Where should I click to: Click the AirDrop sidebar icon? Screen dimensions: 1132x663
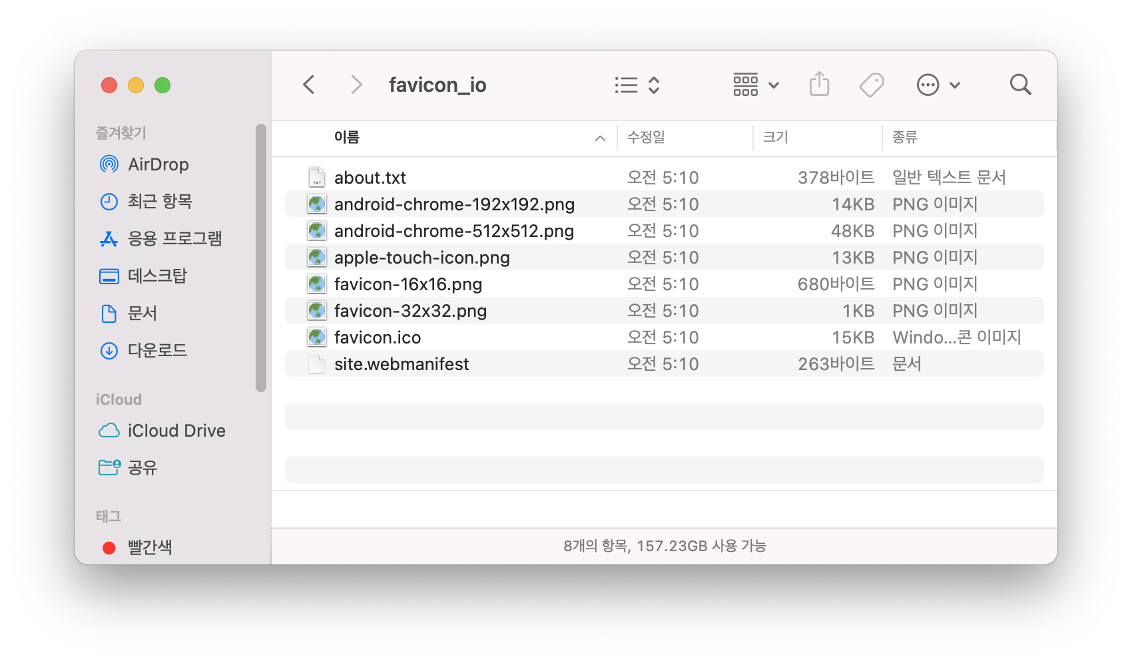pyautogui.click(x=109, y=164)
